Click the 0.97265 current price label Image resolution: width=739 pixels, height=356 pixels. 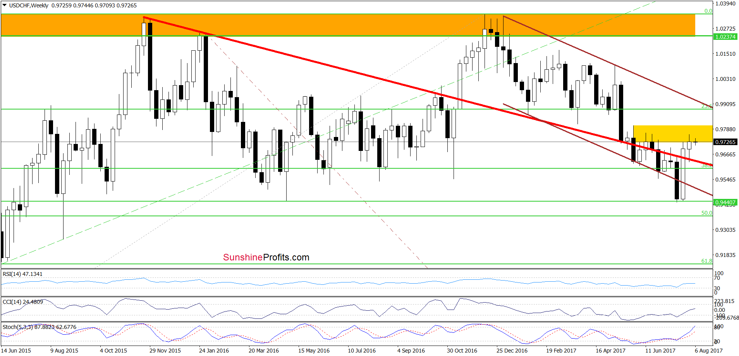pos(725,142)
